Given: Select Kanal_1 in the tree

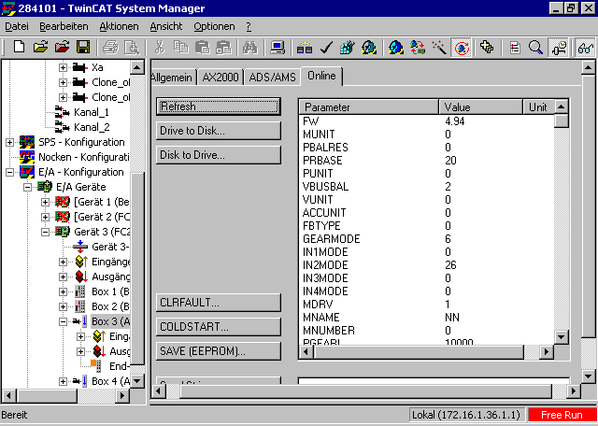Looking at the screenshot, I should [92, 112].
